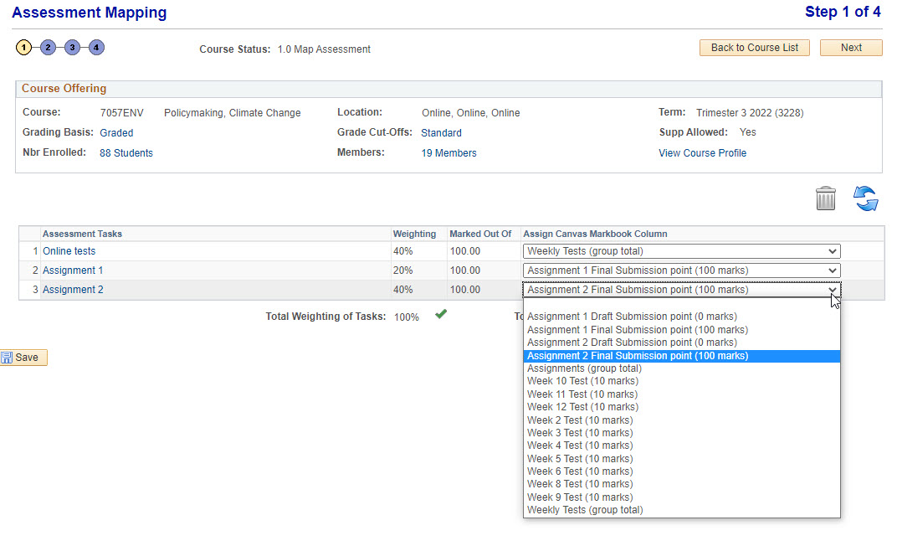Go to step 1 circle indicator
The height and width of the screenshot is (546, 897).
pyautogui.click(x=23, y=48)
